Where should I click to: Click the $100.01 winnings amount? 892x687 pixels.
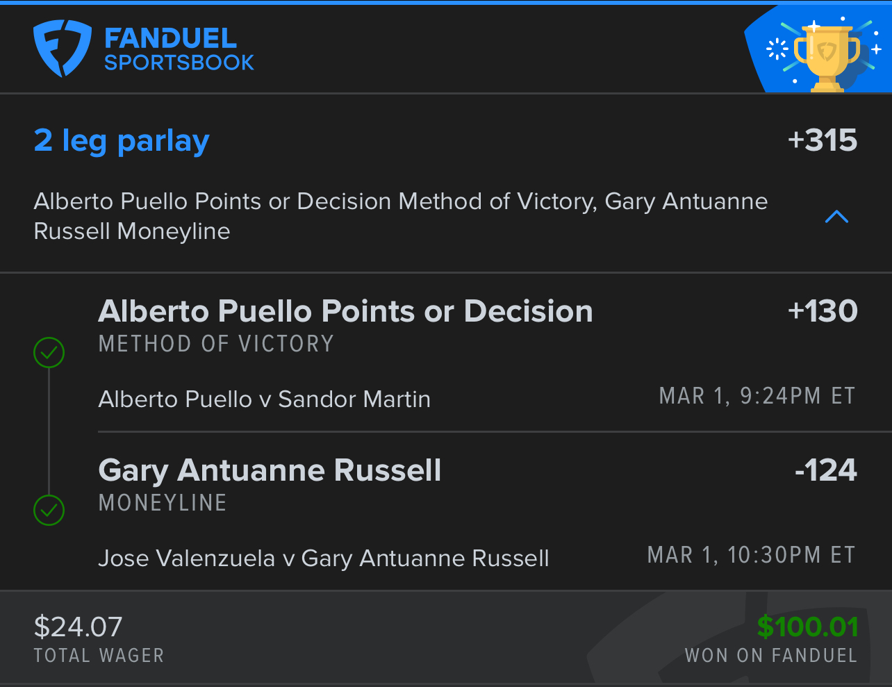807,627
